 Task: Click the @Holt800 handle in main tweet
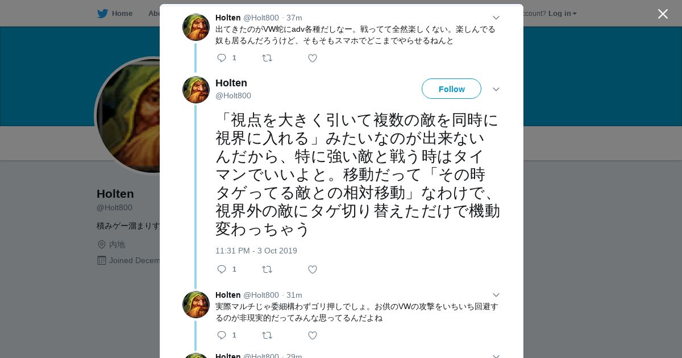click(233, 95)
